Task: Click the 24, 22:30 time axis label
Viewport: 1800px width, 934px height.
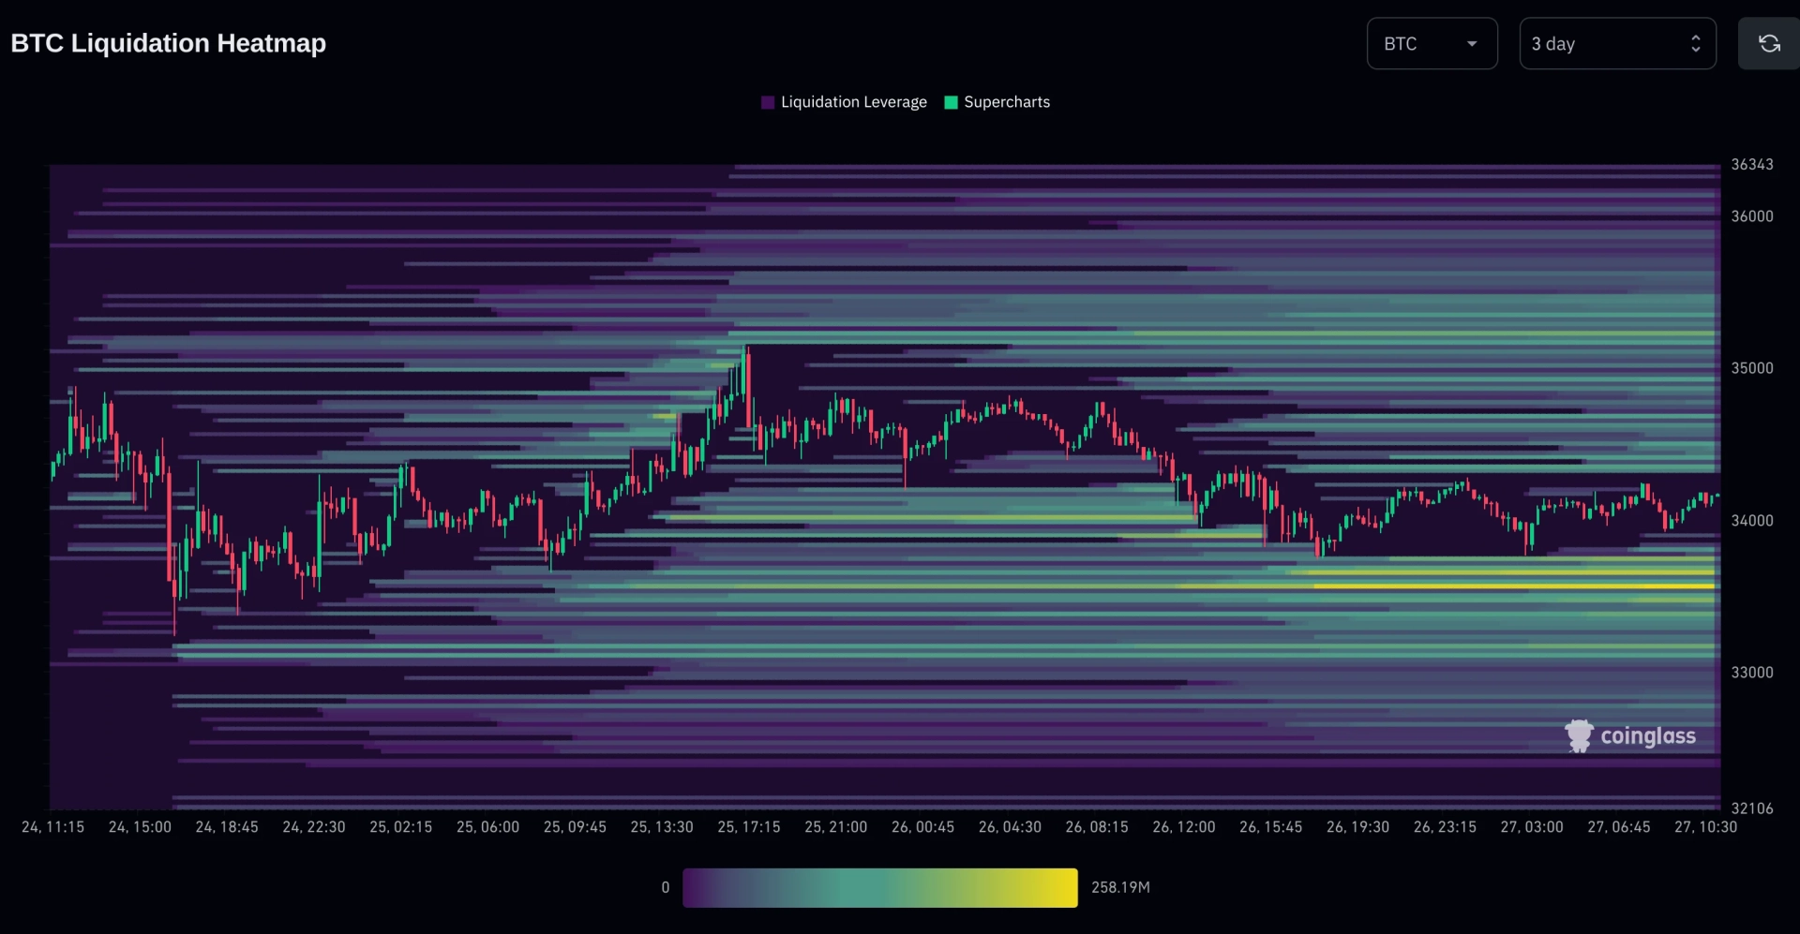Action: [x=314, y=827]
